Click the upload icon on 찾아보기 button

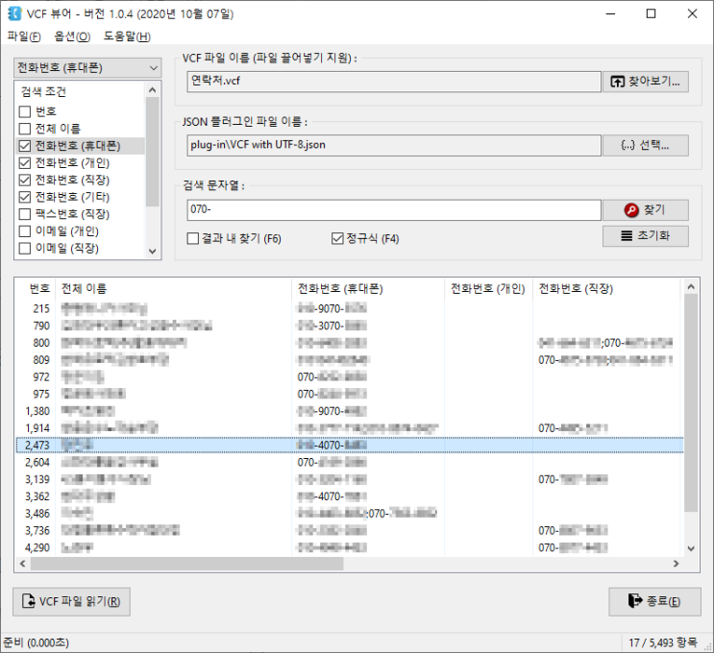tap(617, 82)
